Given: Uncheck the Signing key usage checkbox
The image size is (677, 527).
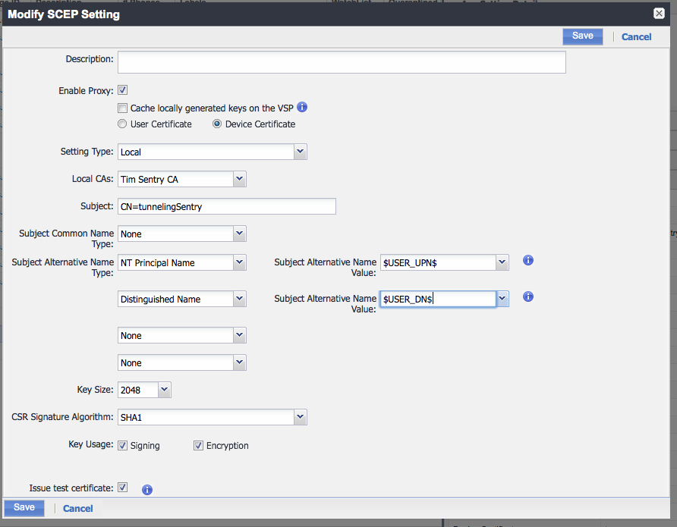Looking at the screenshot, I should (x=123, y=445).
